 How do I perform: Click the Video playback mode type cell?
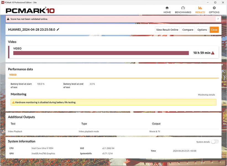tap(89, 131)
